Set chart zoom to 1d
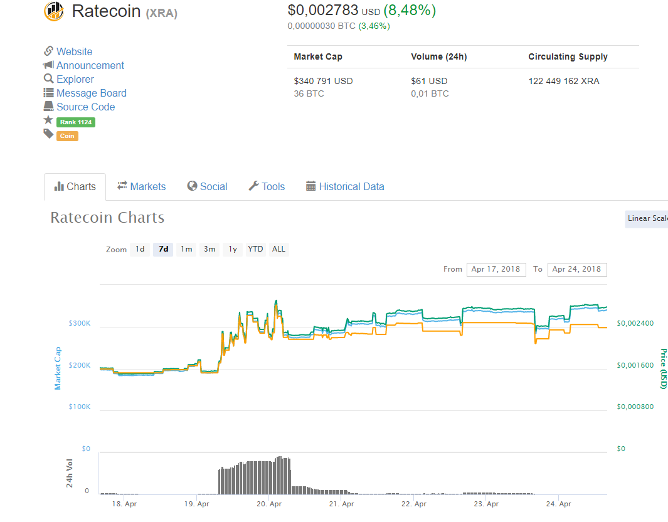The width and height of the screenshot is (668, 522). pos(140,249)
